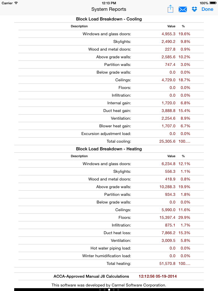Select the Duct heat gain row label

(x=117, y=111)
